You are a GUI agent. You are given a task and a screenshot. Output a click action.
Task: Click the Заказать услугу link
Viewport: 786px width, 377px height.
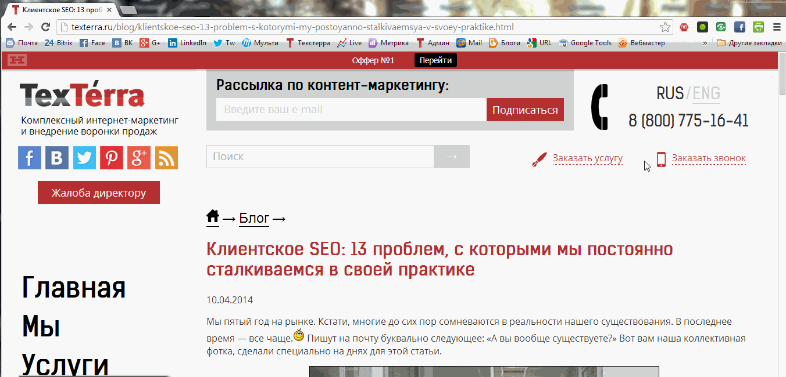point(587,158)
